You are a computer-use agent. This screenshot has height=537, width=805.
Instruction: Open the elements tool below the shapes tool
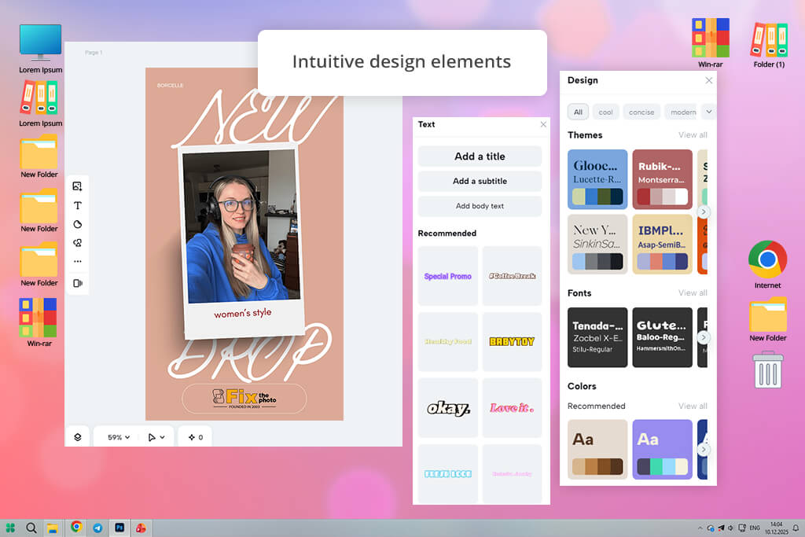(x=78, y=243)
